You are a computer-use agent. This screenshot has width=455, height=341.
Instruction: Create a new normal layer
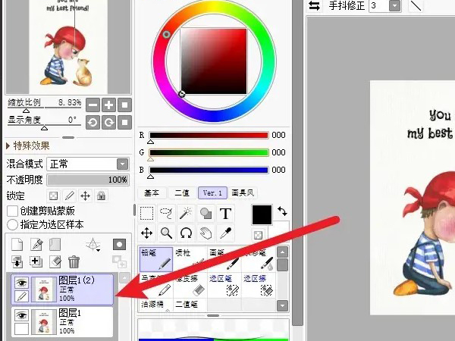(17, 244)
